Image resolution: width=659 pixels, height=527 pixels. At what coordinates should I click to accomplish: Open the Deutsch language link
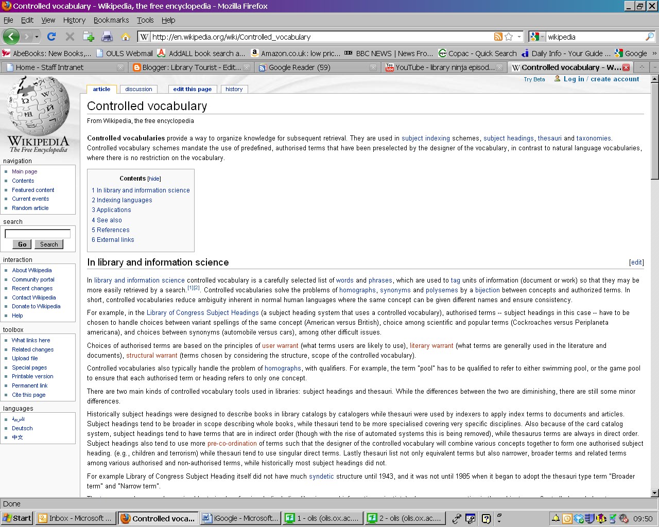pyautogui.click(x=22, y=428)
